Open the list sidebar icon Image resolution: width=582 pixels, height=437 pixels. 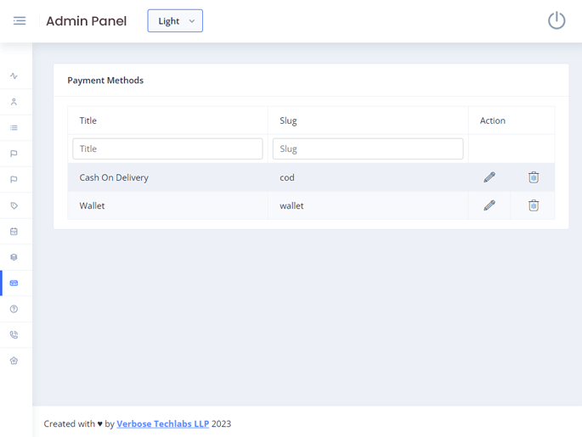(x=14, y=128)
